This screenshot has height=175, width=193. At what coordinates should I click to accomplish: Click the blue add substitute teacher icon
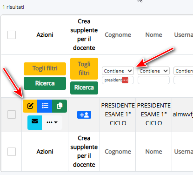pyautogui.click(x=84, y=115)
